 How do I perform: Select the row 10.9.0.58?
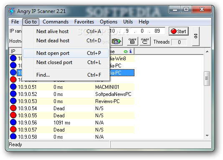pyautogui.click(x=72, y=137)
